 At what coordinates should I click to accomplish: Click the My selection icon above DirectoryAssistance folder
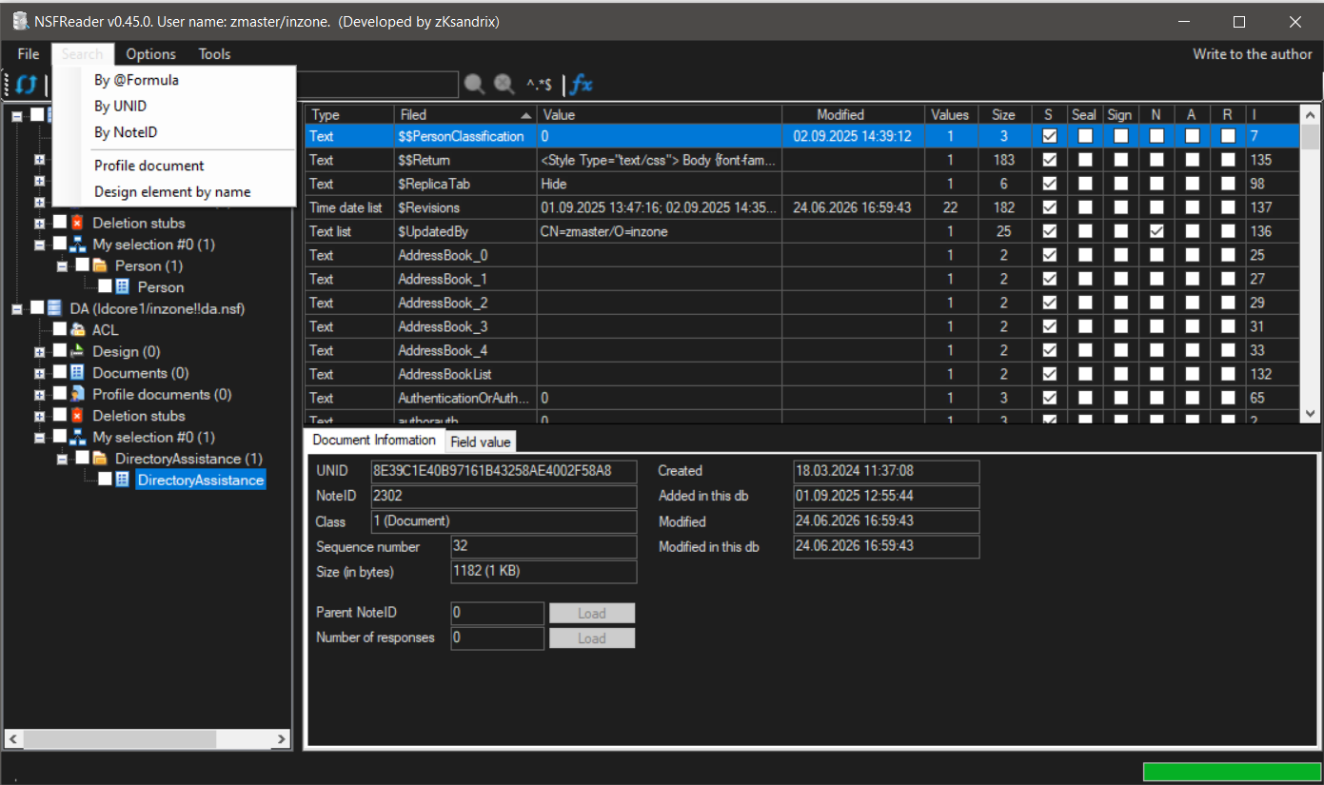[x=79, y=437]
